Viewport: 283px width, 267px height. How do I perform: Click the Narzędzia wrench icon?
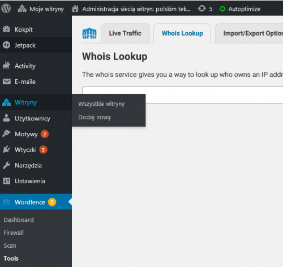(x=7, y=165)
